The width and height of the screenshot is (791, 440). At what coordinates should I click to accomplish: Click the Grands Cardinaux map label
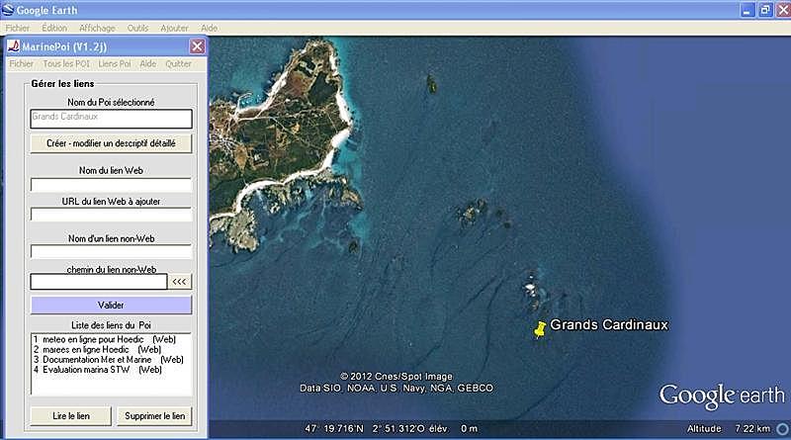(x=609, y=324)
